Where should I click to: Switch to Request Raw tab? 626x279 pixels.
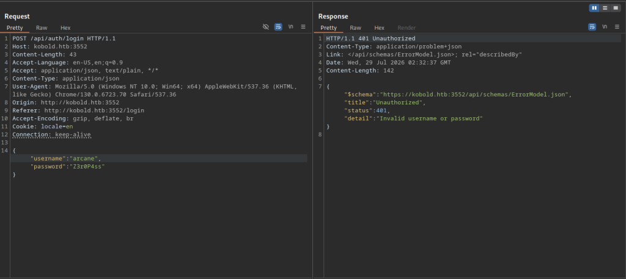pos(42,28)
